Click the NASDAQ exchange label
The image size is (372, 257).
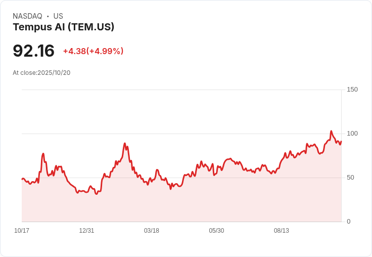point(27,16)
